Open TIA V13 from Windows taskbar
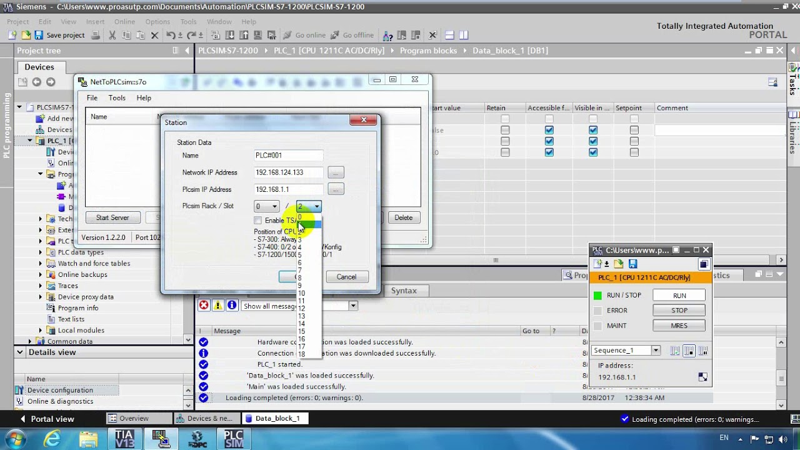The width and height of the screenshot is (800, 450). [x=125, y=439]
